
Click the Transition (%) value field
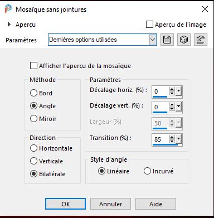(x=160, y=139)
